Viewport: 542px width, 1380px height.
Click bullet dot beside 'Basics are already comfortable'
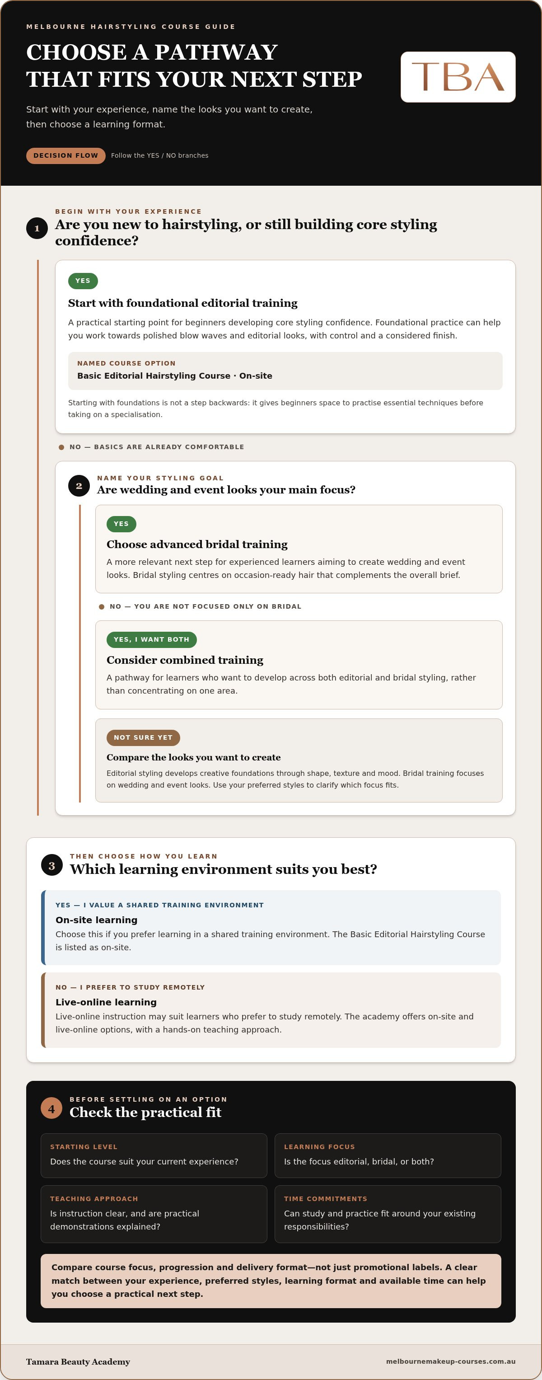pyautogui.click(x=61, y=447)
